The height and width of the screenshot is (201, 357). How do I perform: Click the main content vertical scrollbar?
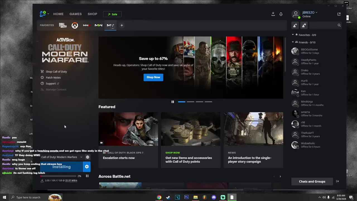(x=285, y=54)
